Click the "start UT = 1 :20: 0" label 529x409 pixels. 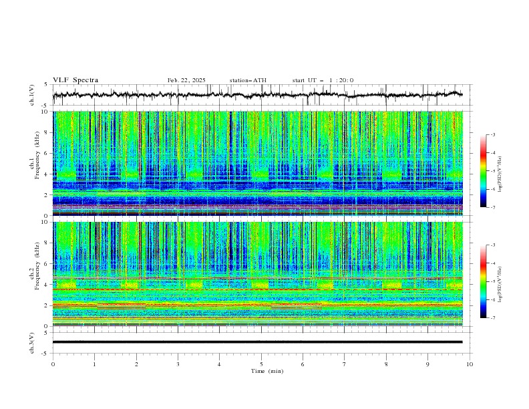point(323,80)
